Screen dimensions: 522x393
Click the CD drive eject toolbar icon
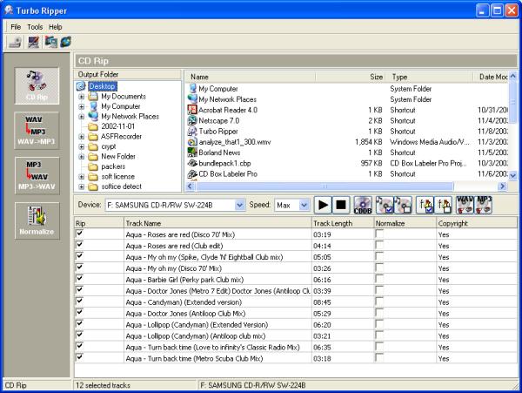coord(16,43)
